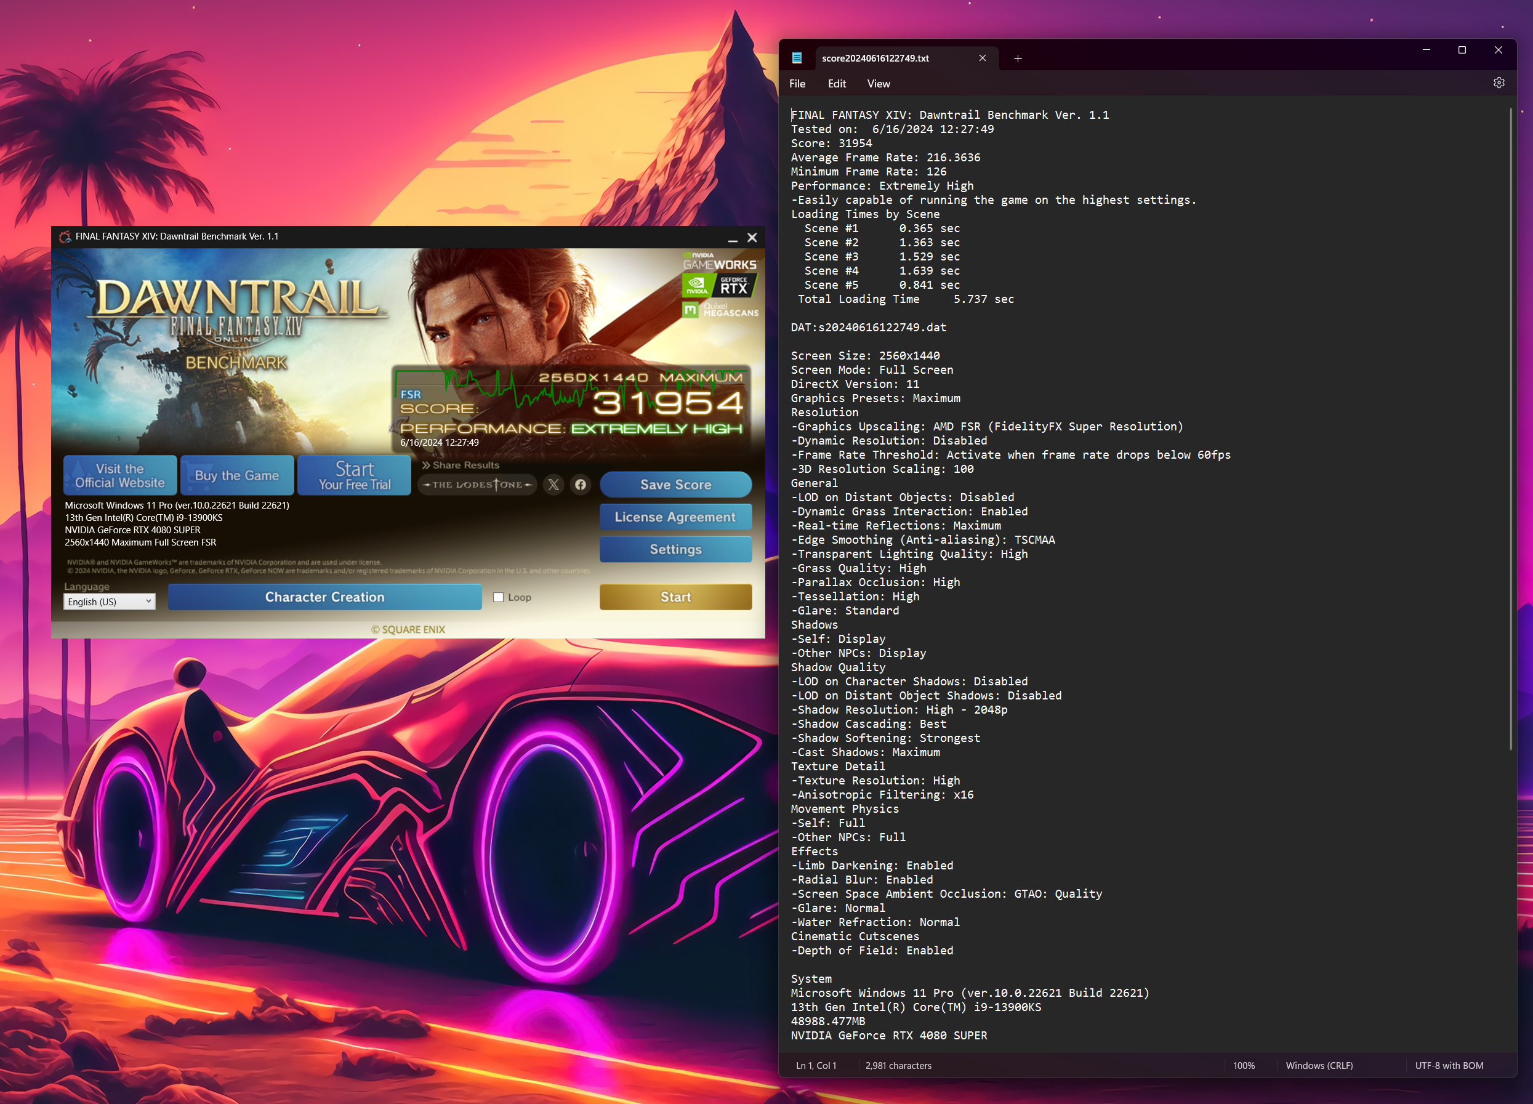The image size is (1533, 1104).
Task: Click the FINAL FANTASY XIV benchmark title icon
Action: [65, 236]
